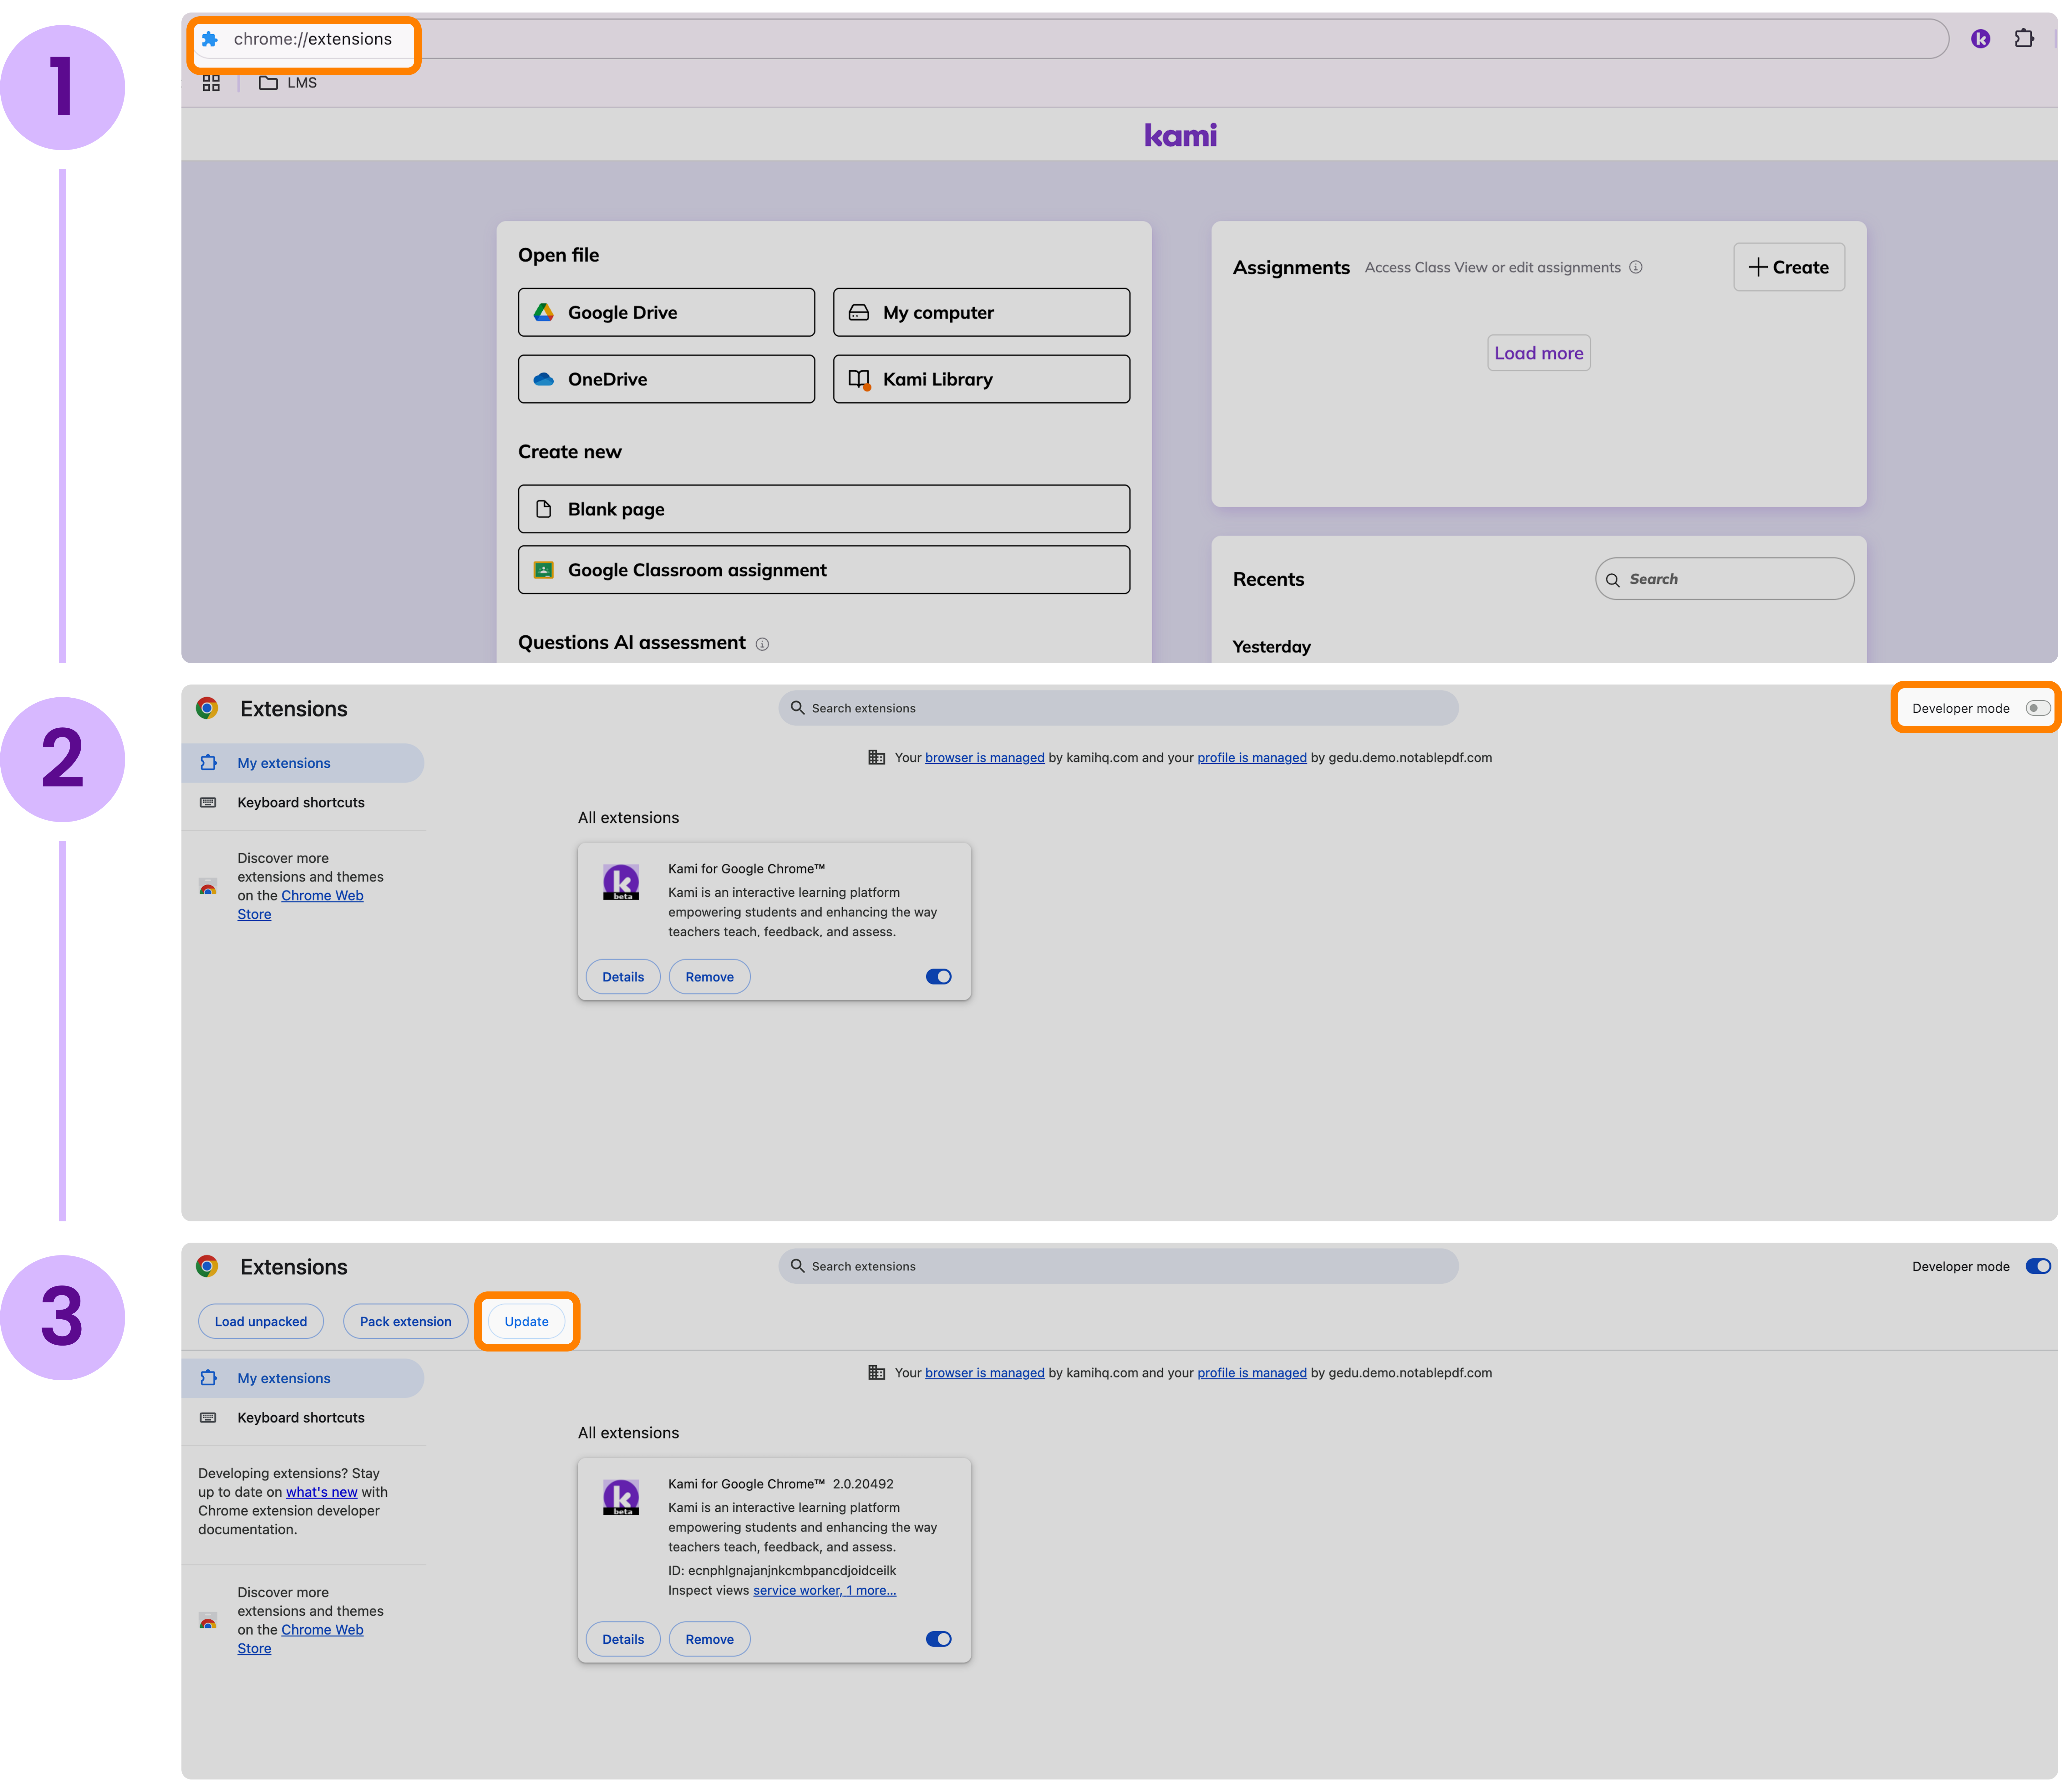Open file from Google Drive
Image resolution: width=2062 pixels, height=1792 pixels.
[x=666, y=312]
